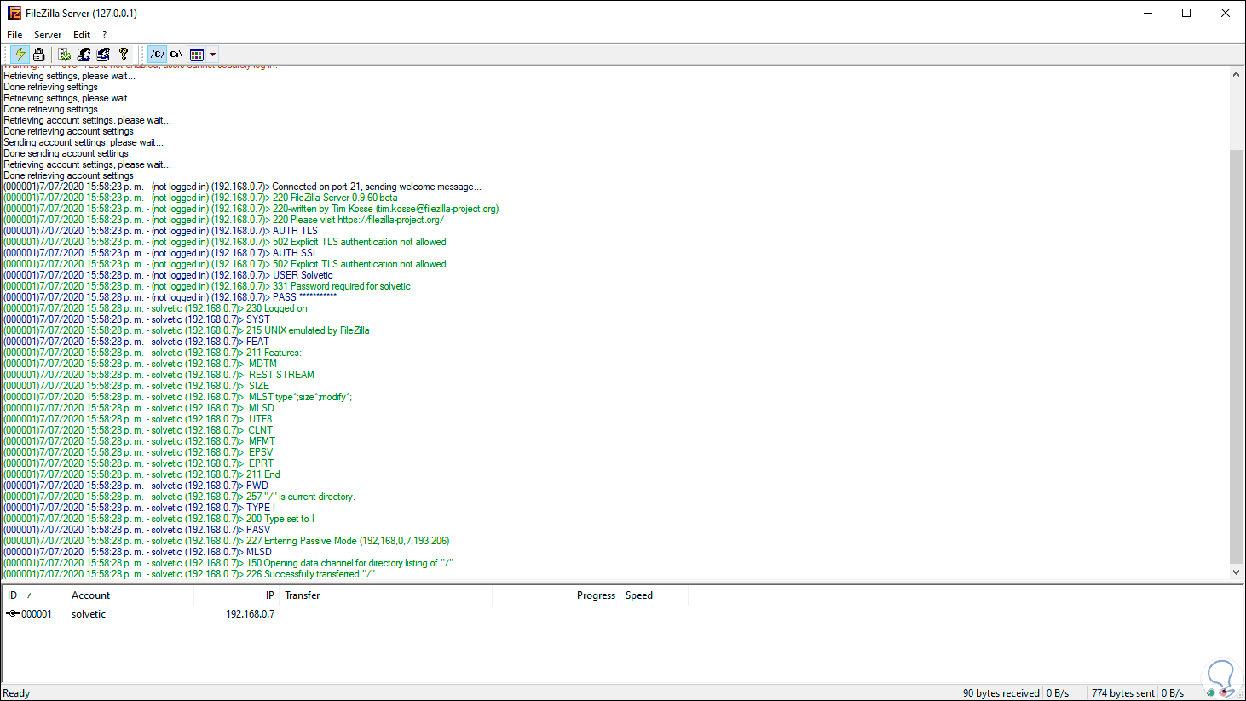Click the 'PASV' command log line
1246x701 pixels.
137,530
